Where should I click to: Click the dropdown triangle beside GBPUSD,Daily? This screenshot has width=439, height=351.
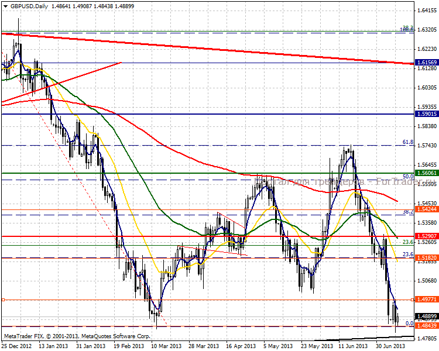pos(4,6)
